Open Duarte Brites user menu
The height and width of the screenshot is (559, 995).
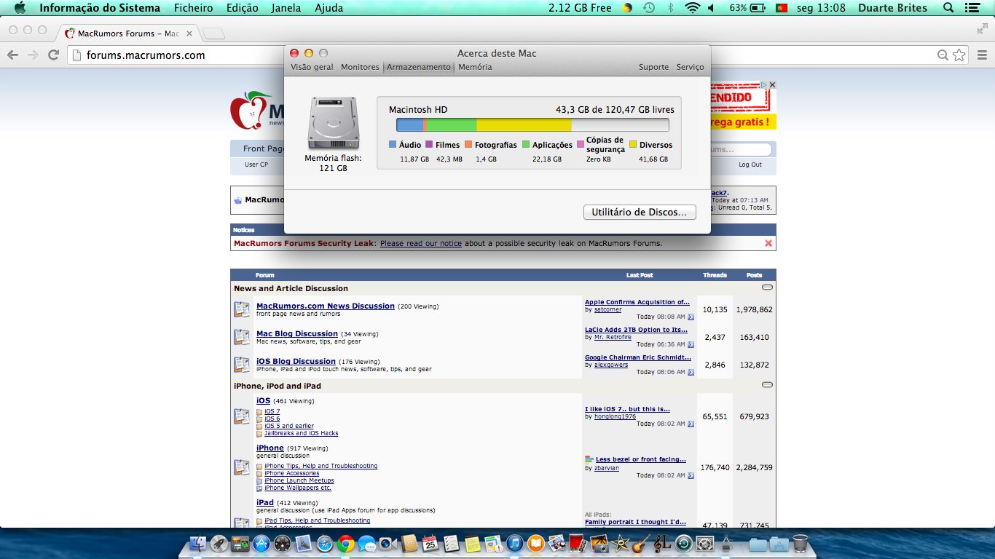[892, 8]
